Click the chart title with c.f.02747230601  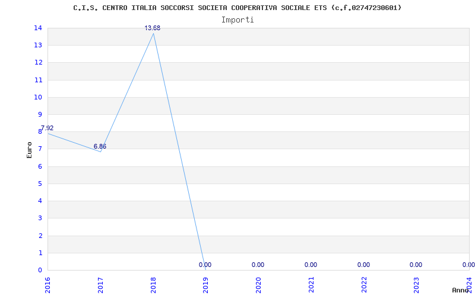(237, 8)
